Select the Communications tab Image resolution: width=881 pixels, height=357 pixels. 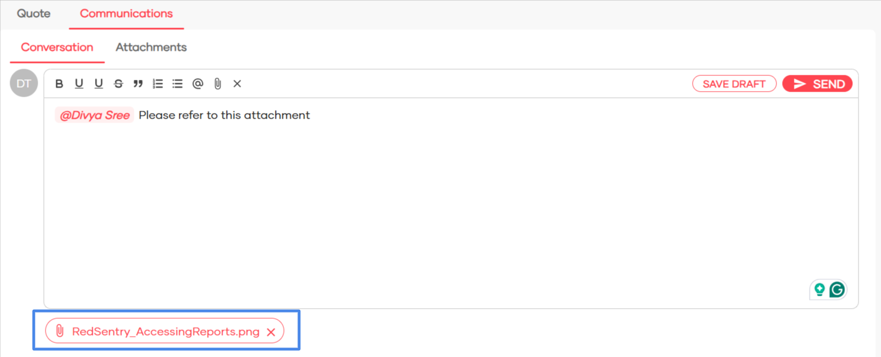(x=126, y=13)
